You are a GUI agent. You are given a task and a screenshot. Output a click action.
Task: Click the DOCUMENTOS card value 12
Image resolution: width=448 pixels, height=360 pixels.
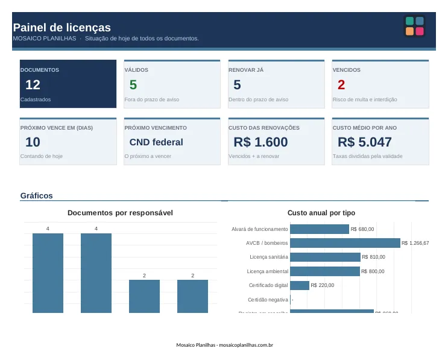(x=33, y=85)
